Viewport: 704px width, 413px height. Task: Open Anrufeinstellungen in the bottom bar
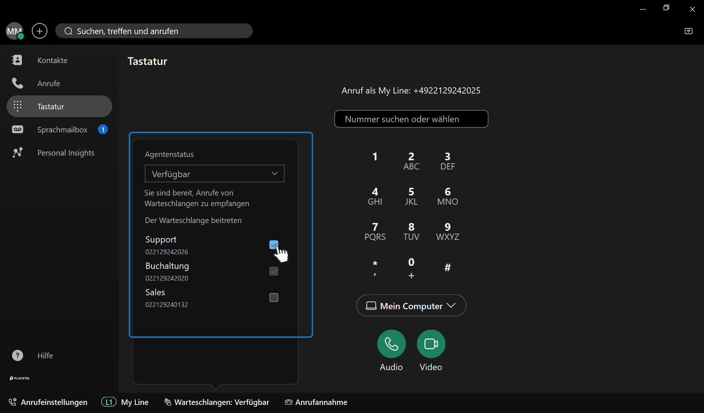pyautogui.click(x=48, y=402)
